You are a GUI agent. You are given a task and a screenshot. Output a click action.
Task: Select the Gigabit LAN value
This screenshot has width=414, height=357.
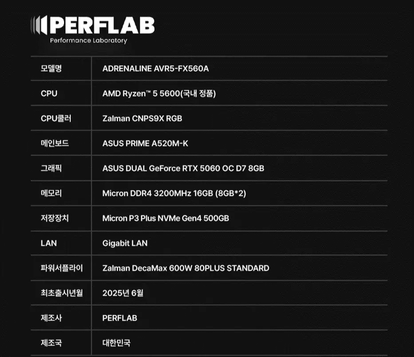[x=125, y=243]
